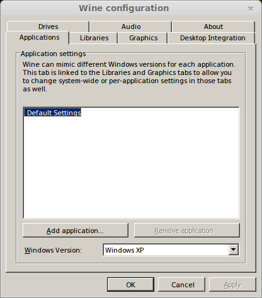Click the Cancel button

[183, 285]
